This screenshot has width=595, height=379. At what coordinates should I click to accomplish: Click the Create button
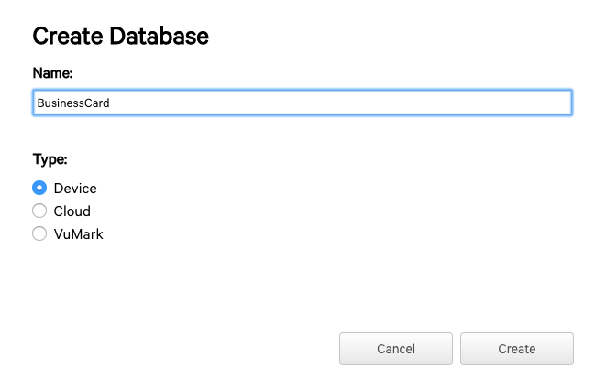517,349
